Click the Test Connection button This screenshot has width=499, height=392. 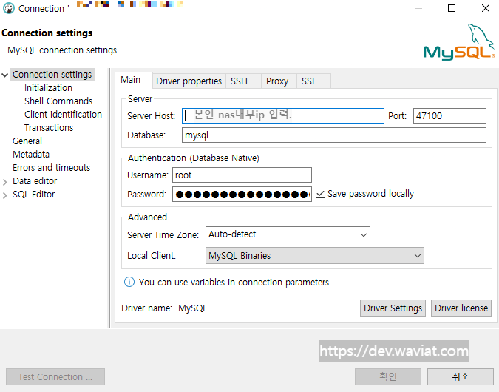tap(55, 377)
